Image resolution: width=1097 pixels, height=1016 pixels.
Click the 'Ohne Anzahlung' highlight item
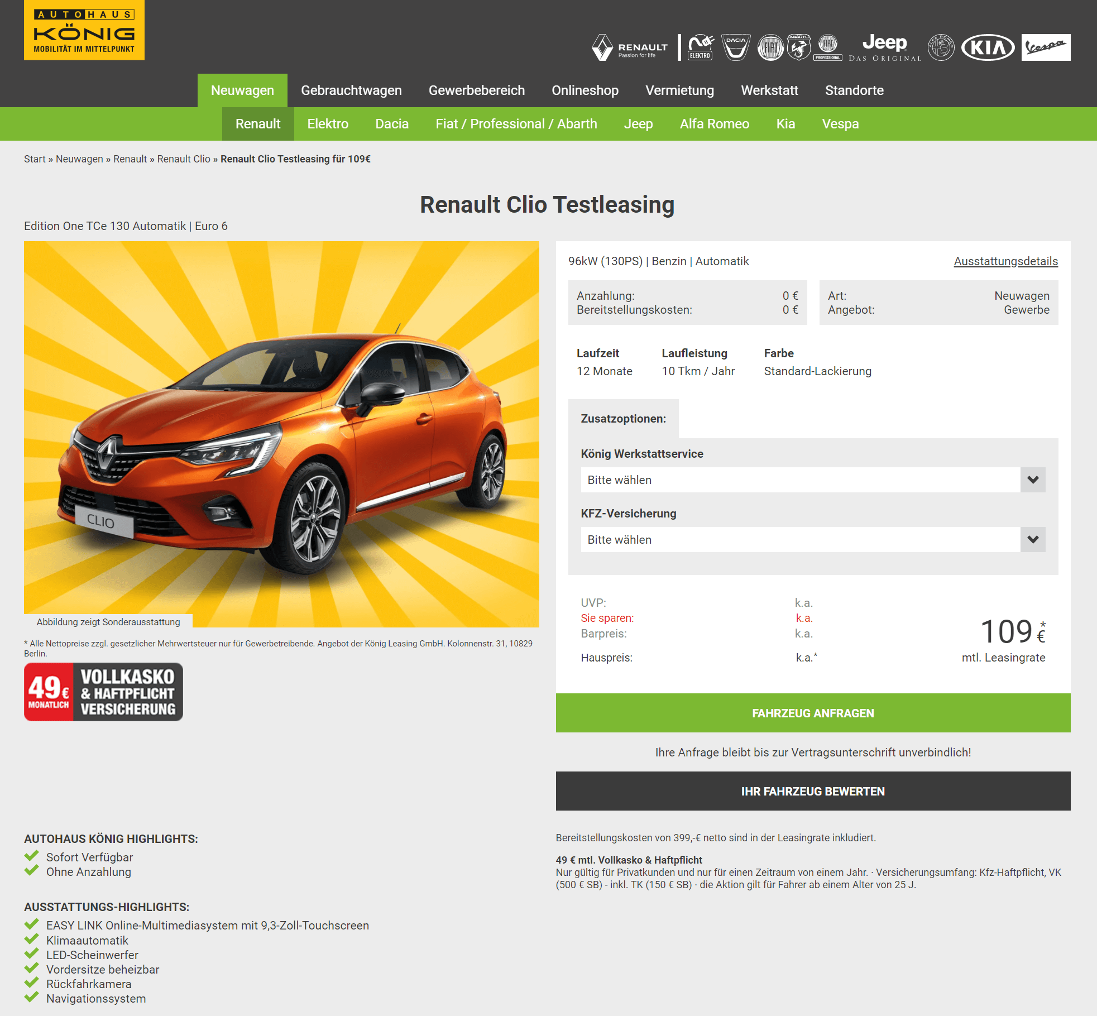pyautogui.click(x=89, y=872)
